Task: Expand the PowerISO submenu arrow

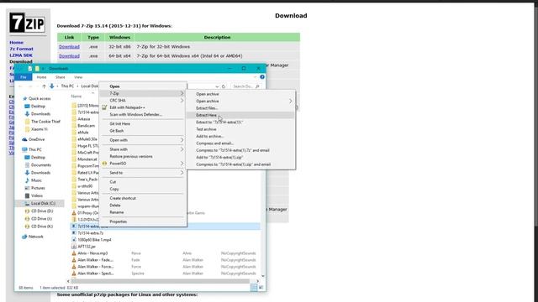Action: pyautogui.click(x=182, y=164)
